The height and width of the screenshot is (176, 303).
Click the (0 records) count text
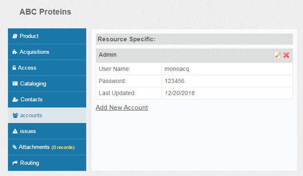pyautogui.click(x=63, y=147)
